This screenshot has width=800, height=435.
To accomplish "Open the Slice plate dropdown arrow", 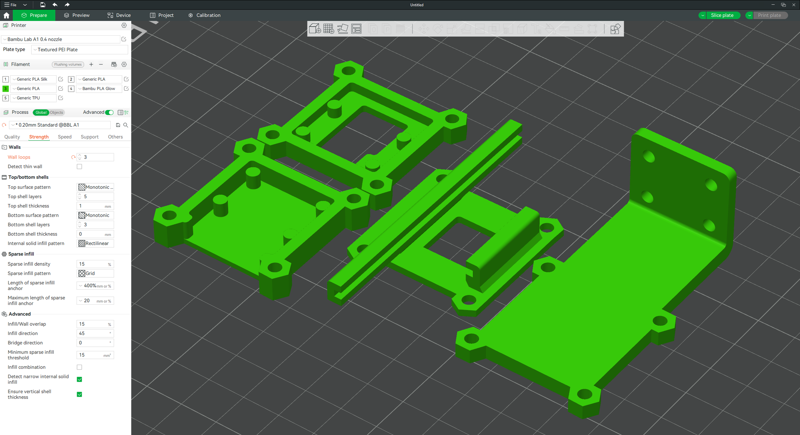I will [x=703, y=15].
